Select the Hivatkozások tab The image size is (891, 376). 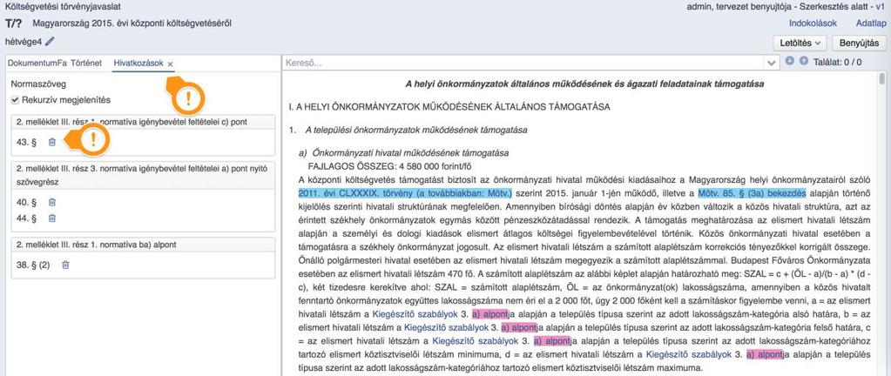click(x=138, y=64)
